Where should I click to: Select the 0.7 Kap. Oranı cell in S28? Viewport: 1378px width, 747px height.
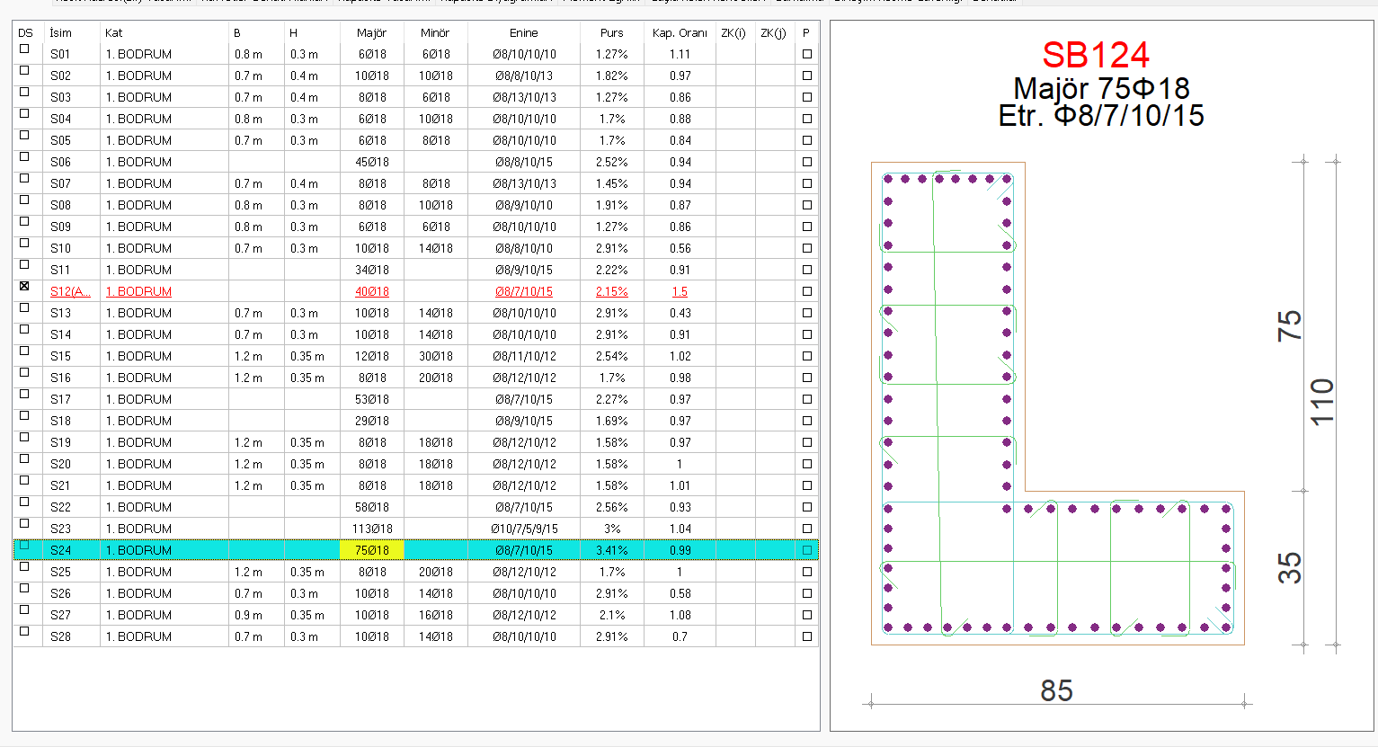[x=680, y=636]
